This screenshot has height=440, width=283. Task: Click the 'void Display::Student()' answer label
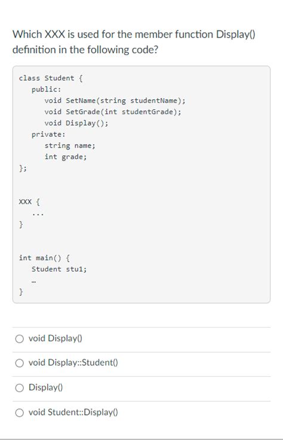pos(73,362)
